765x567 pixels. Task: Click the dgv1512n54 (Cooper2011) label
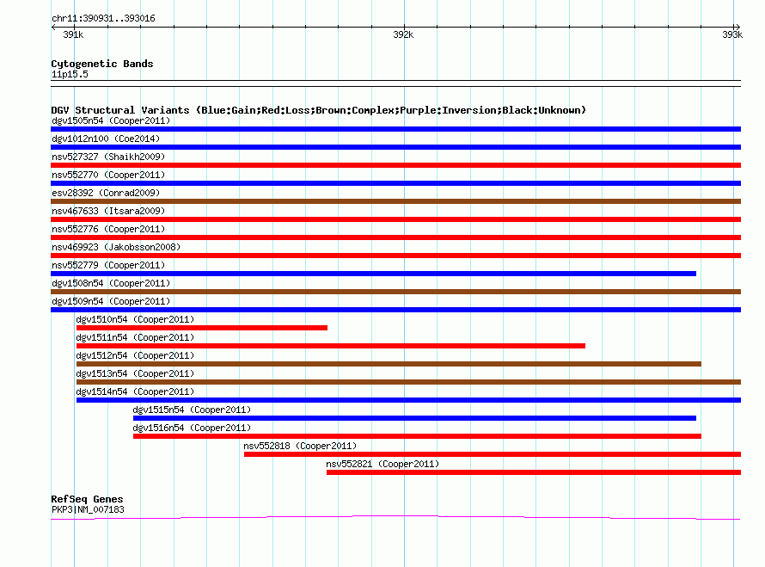click(135, 355)
